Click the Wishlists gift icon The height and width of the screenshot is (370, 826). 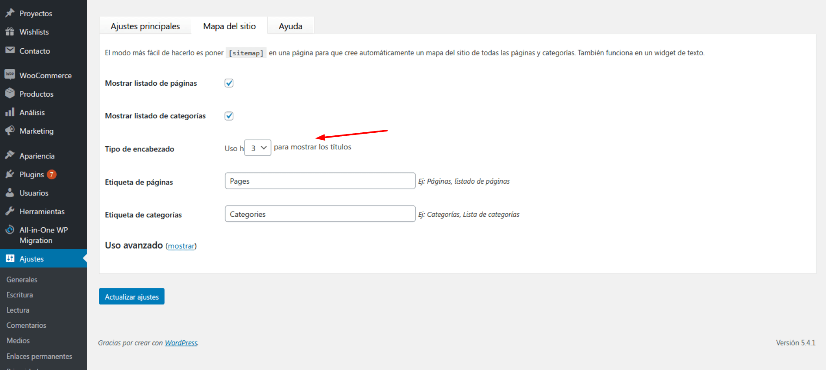[10, 32]
